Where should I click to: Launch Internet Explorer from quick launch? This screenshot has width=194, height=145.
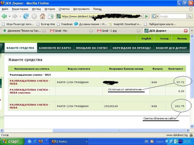(35, 141)
